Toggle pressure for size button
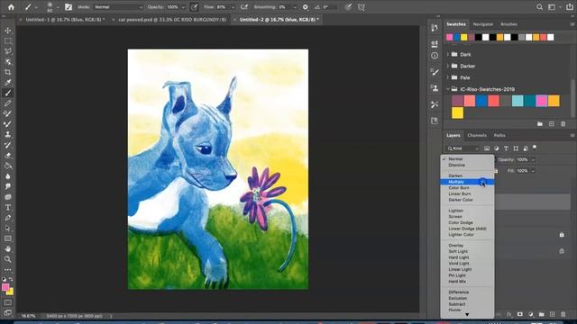Viewport: 577px width, 324px height. (x=348, y=7)
